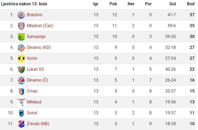198x130 pixels.
Task: Click the Crnac club crest icon
Action: [x=21, y=91]
